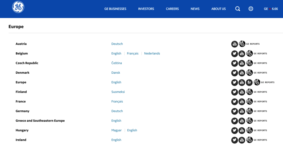Click the 'Czech Republic' country name
This screenshot has width=283, height=145.
tap(27, 63)
